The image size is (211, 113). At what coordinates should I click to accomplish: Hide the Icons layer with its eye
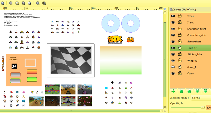[173, 16]
